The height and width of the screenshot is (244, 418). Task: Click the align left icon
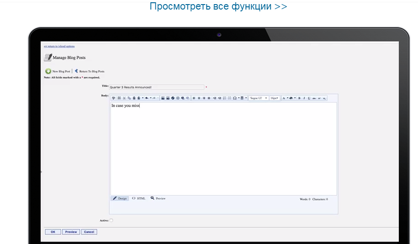coord(194,98)
